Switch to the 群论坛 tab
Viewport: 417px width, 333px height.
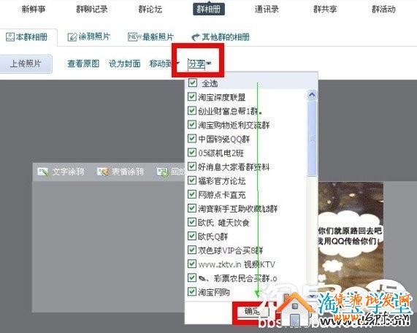150,9
